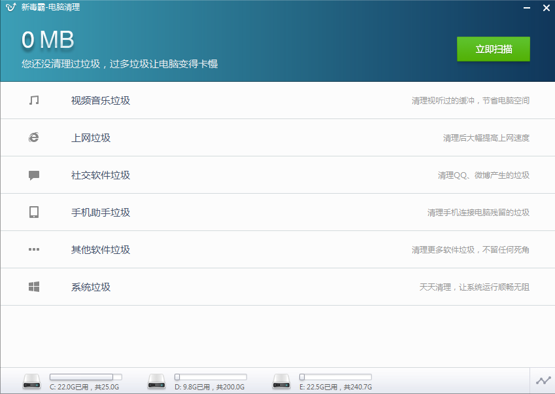Viewport: 555px width, 394px height.
Task: Click the phone icon for 手机助手垃圾
Action: (34, 212)
